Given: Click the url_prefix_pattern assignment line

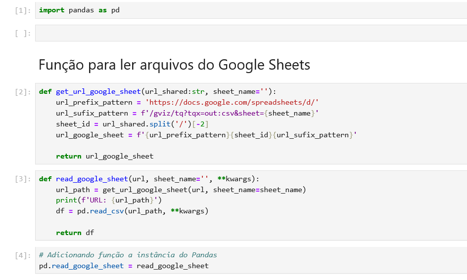Looking at the screenshot, I should click(187, 103).
